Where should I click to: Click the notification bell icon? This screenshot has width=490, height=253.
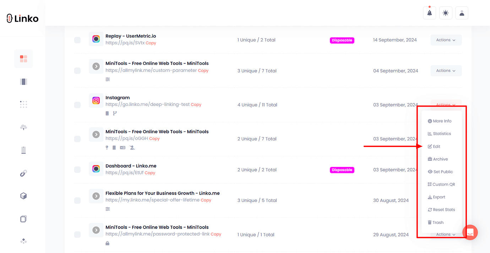[429, 13]
